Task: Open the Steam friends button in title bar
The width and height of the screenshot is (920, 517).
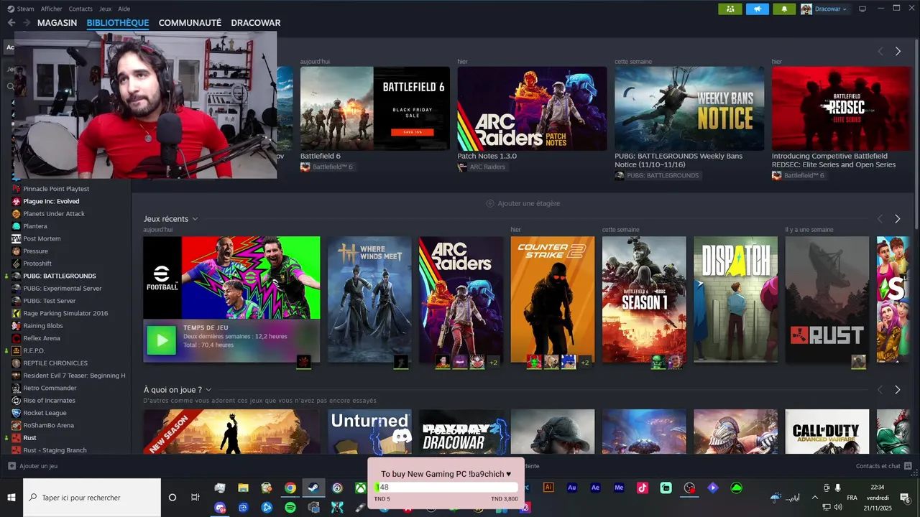Action: [730, 9]
